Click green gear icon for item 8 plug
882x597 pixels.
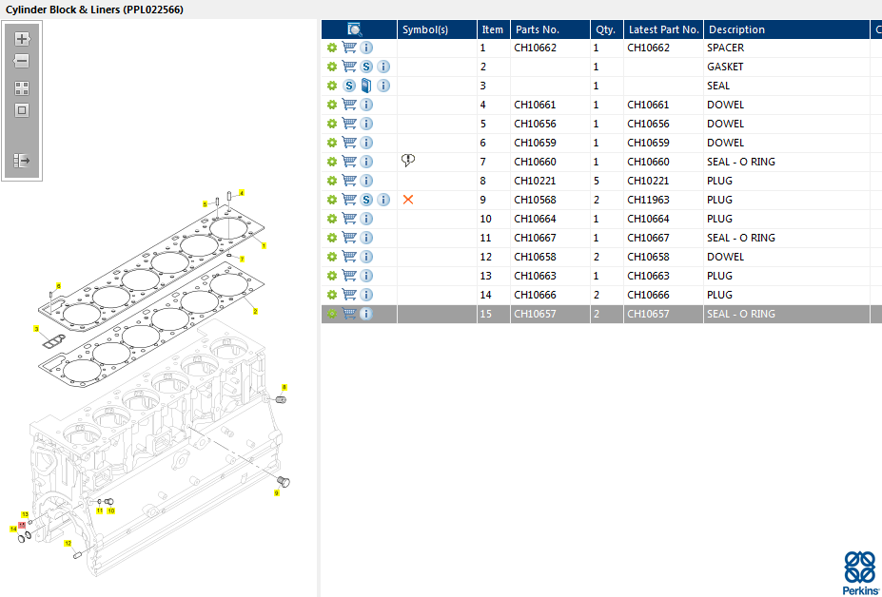coord(332,181)
